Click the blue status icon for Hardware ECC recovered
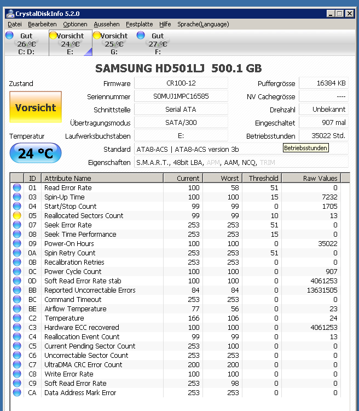The image size is (359, 411). tap(17, 327)
